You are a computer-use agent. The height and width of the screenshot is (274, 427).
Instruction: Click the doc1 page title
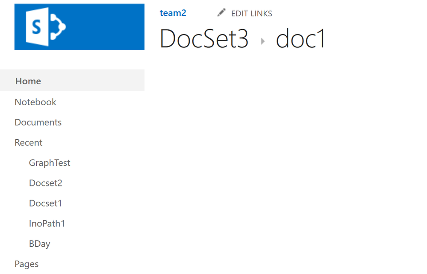click(x=300, y=38)
